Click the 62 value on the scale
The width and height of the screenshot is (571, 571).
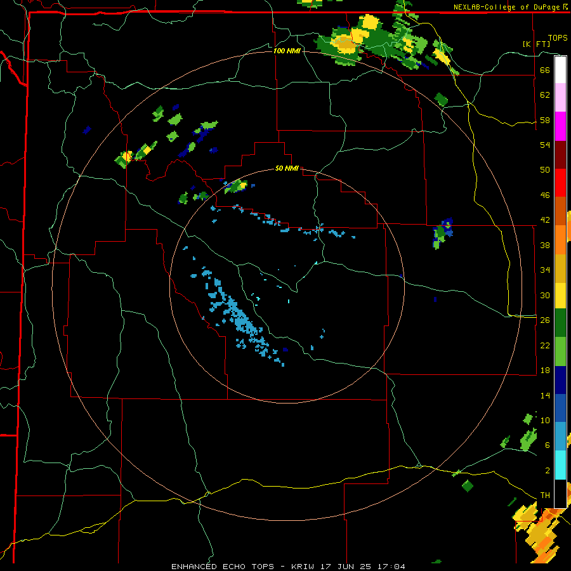tap(545, 95)
